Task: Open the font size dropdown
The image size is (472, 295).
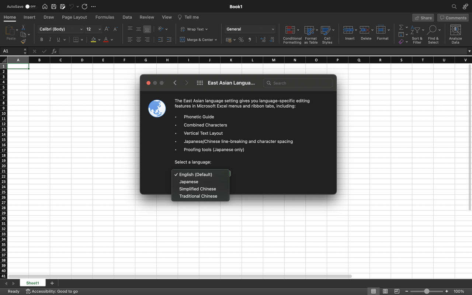Action: [100, 29]
